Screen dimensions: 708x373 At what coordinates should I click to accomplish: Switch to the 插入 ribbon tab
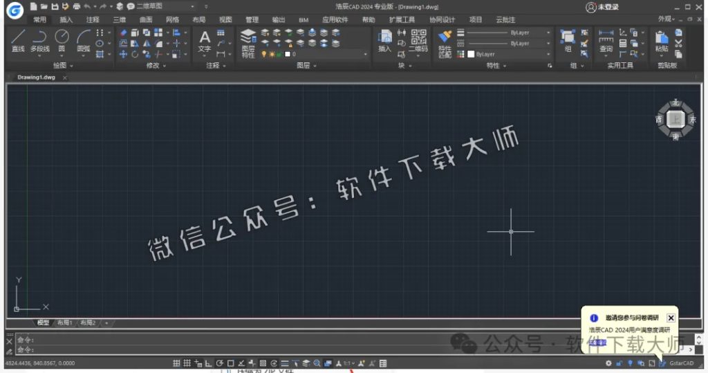click(66, 19)
